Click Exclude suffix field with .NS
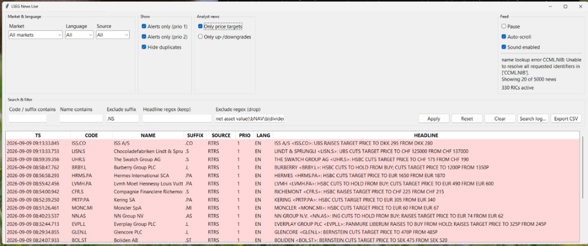 click(122, 119)
